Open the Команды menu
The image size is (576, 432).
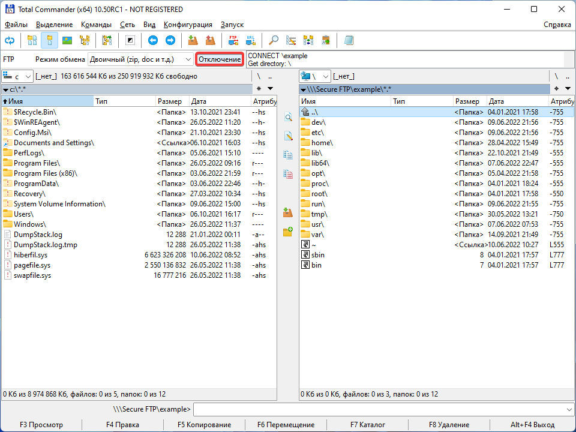tap(96, 25)
